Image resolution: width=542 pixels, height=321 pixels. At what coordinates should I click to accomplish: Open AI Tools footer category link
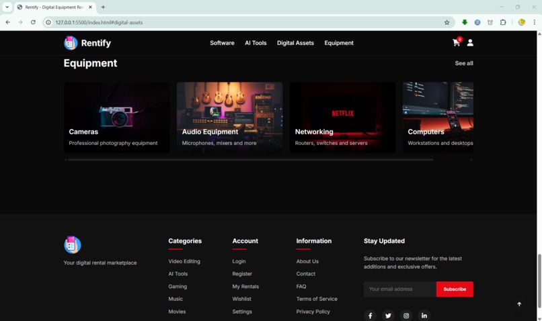178,274
